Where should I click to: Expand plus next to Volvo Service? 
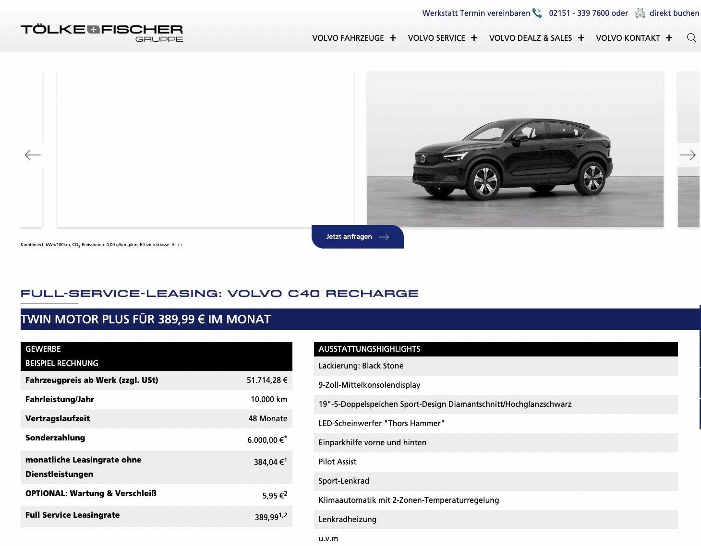(x=474, y=38)
